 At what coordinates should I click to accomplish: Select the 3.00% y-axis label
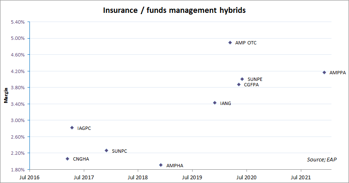[18, 120]
